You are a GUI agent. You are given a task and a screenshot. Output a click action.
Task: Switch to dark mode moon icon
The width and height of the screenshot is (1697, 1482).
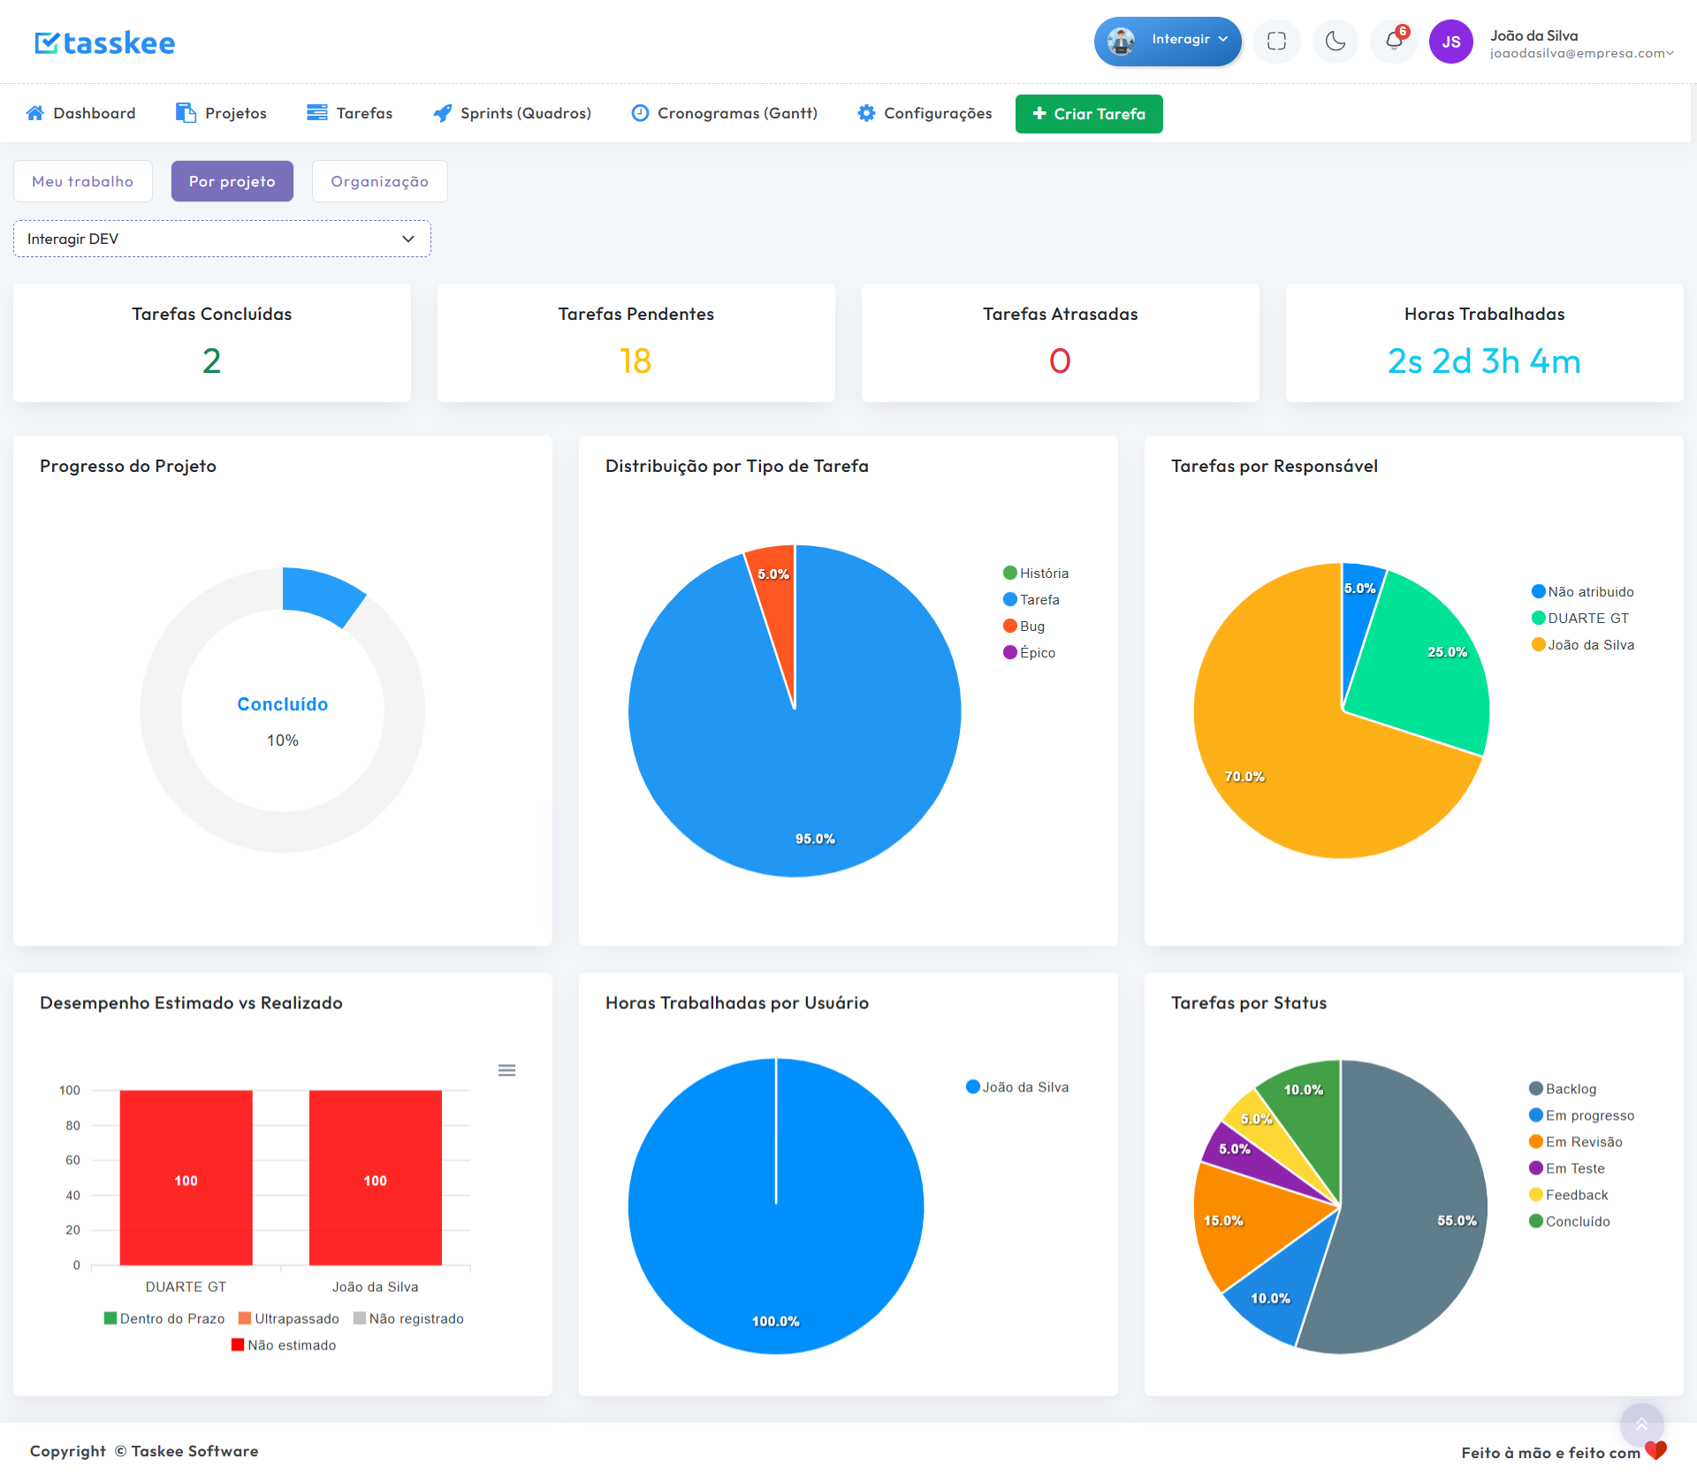[1335, 41]
